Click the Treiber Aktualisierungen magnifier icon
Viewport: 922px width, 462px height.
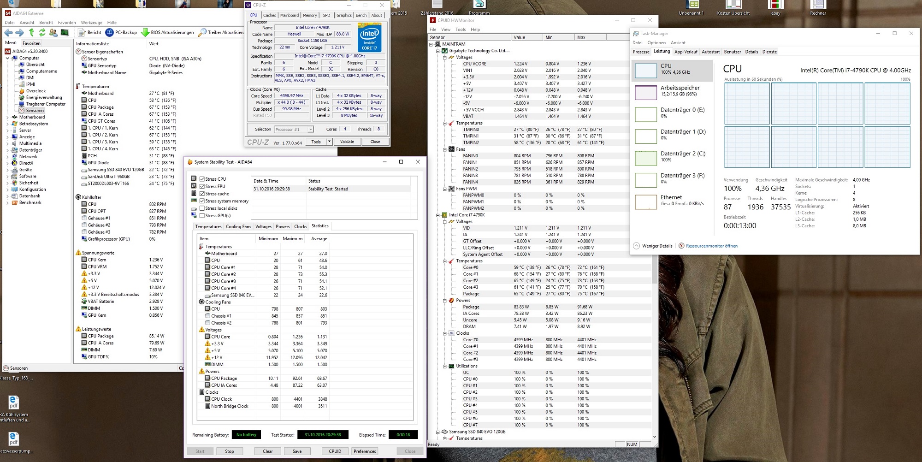(202, 32)
